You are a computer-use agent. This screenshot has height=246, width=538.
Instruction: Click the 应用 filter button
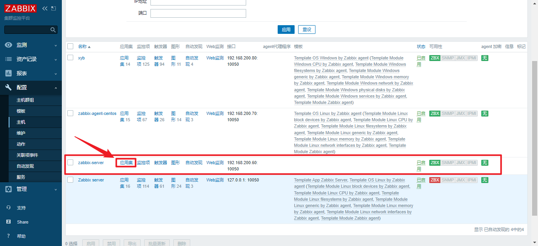[286, 30]
